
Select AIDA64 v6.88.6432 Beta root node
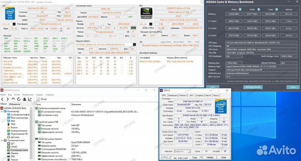point(13,108)
